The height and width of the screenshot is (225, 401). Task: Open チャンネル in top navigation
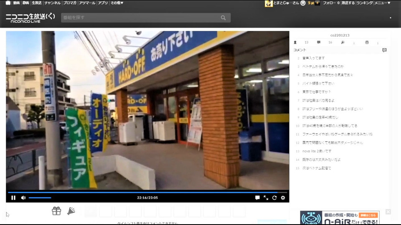coord(53,3)
